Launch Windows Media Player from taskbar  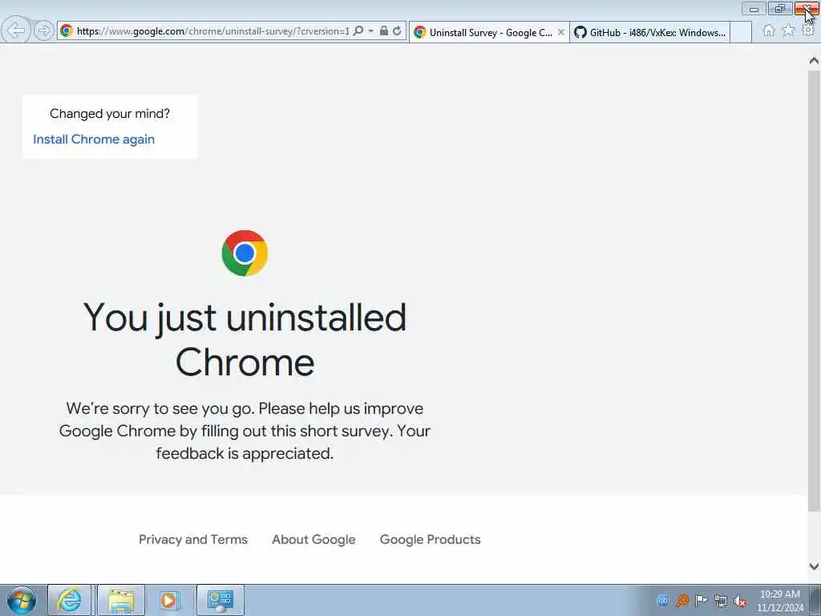click(169, 600)
